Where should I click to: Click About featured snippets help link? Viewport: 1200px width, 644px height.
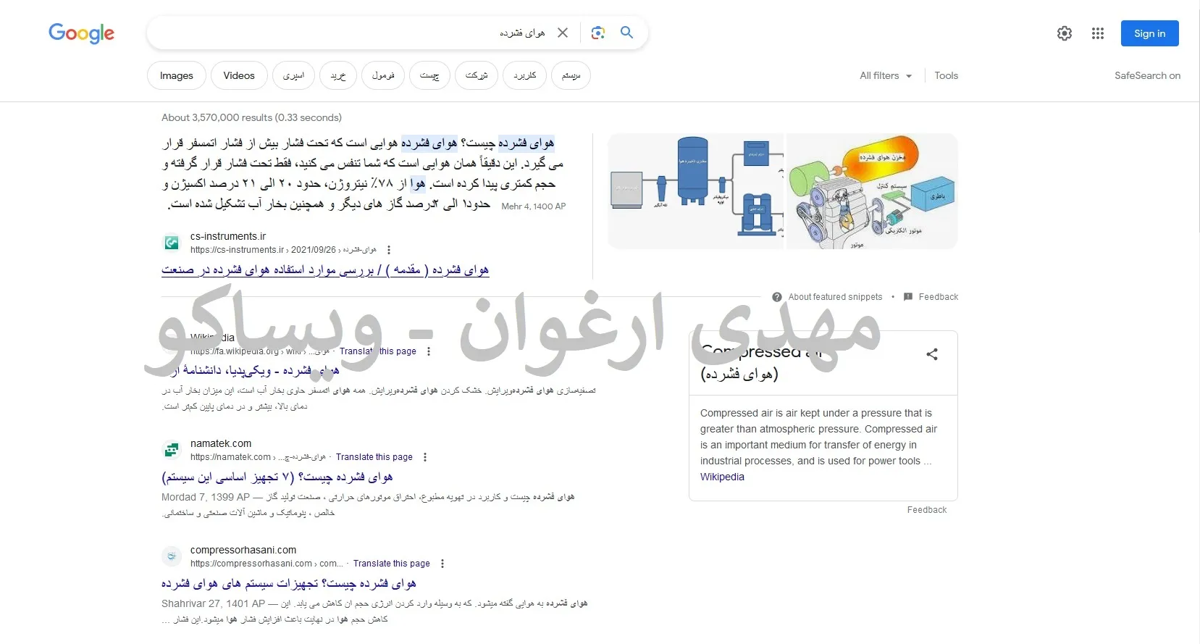tap(834, 297)
